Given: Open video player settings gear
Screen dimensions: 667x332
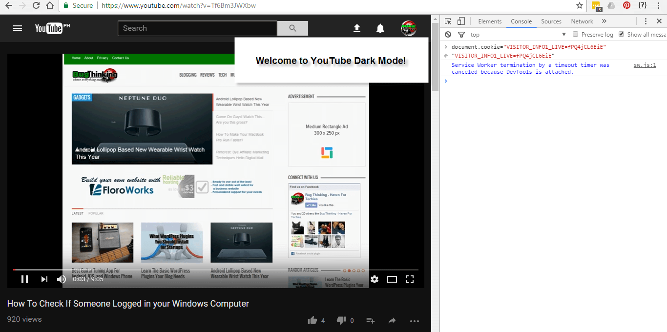Looking at the screenshot, I should click(x=375, y=279).
